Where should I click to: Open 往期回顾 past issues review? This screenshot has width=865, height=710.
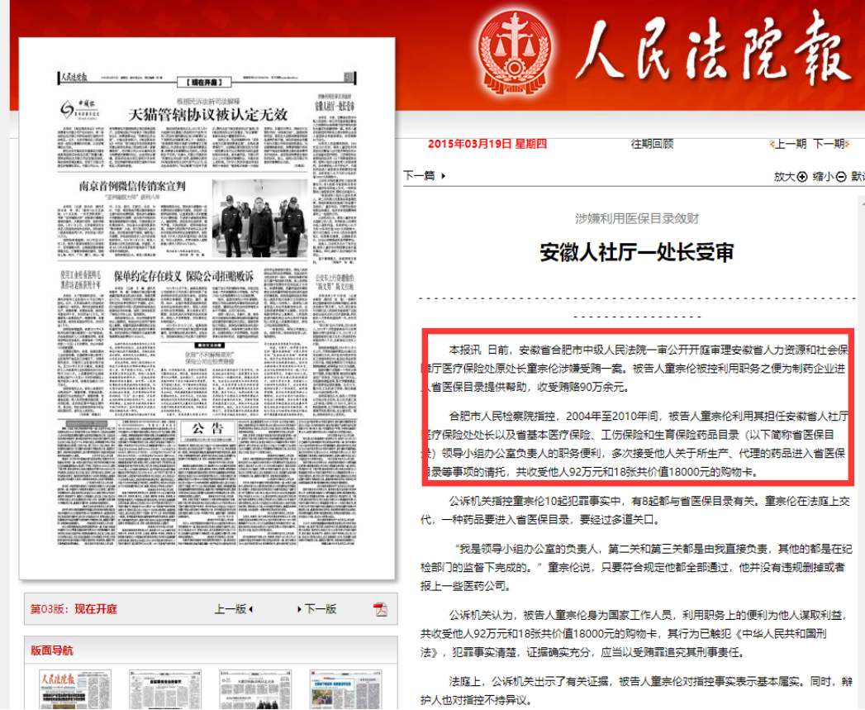652,144
